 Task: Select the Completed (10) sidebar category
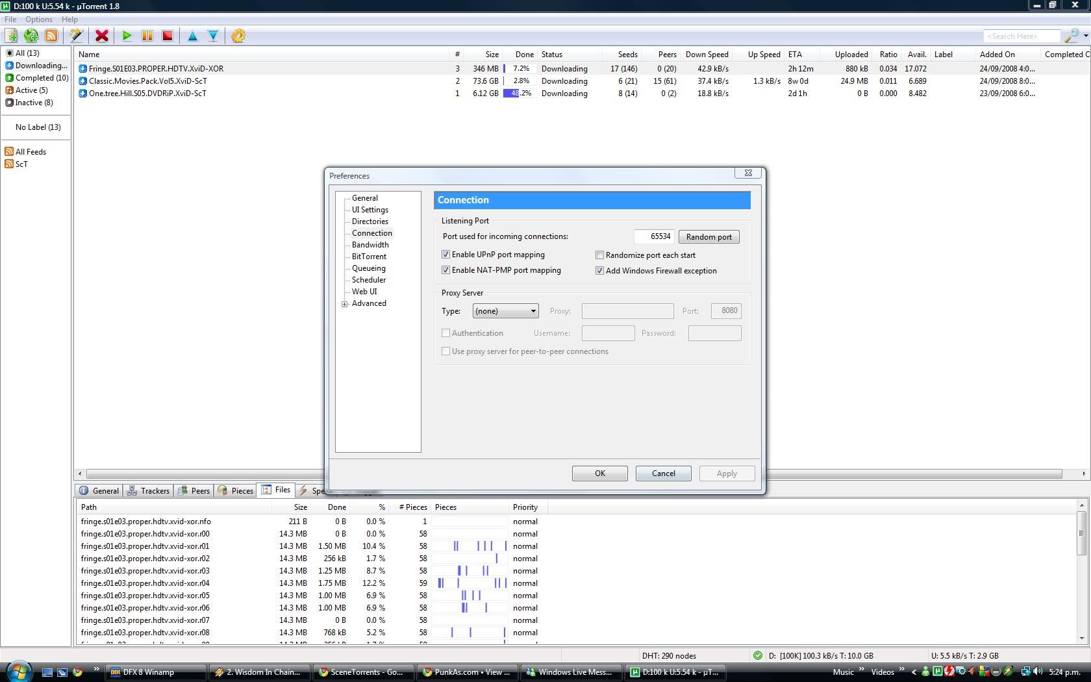point(37,78)
